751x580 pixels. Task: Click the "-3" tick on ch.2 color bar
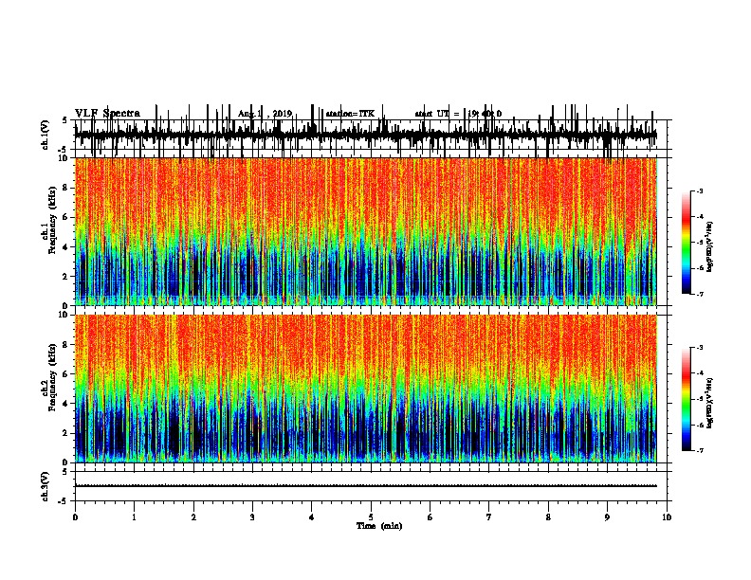point(699,348)
